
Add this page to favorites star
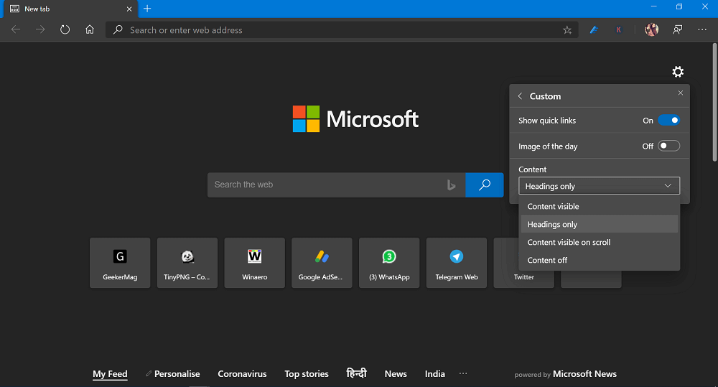point(567,30)
